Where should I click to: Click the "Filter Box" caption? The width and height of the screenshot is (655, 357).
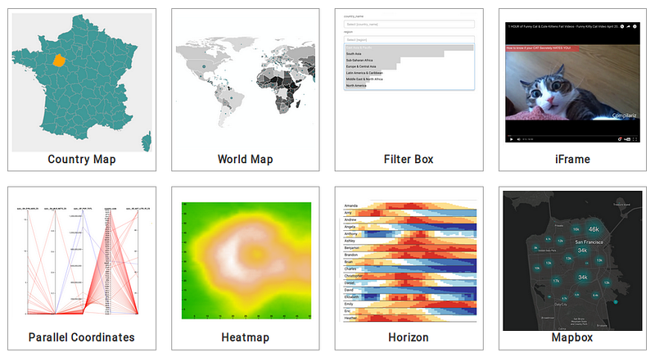pos(409,159)
